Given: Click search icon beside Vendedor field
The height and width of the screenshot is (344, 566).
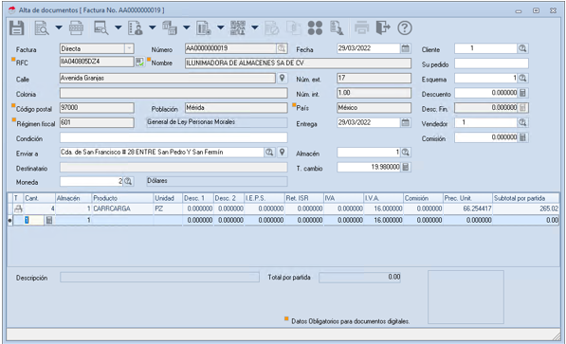Looking at the screenshot, I should 522,123.
